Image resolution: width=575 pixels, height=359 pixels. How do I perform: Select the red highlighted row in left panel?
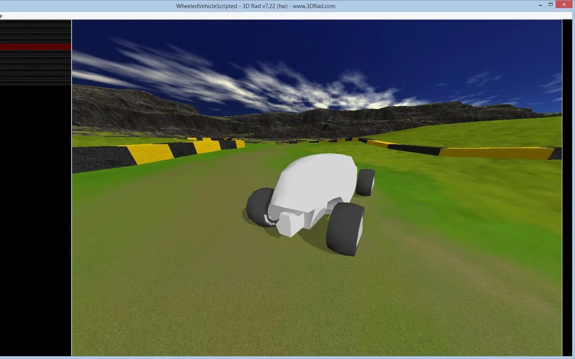[x=36, y=47]
